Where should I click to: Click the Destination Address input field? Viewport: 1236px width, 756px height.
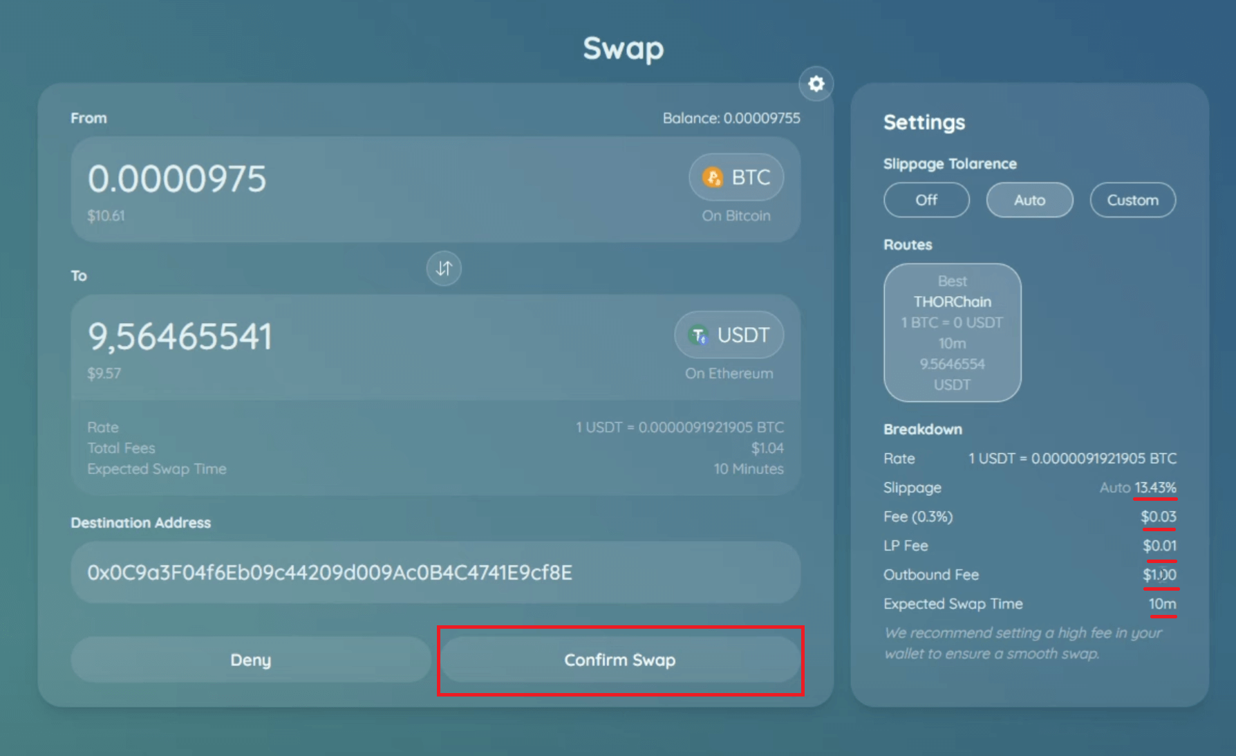(x=436, y=573)
